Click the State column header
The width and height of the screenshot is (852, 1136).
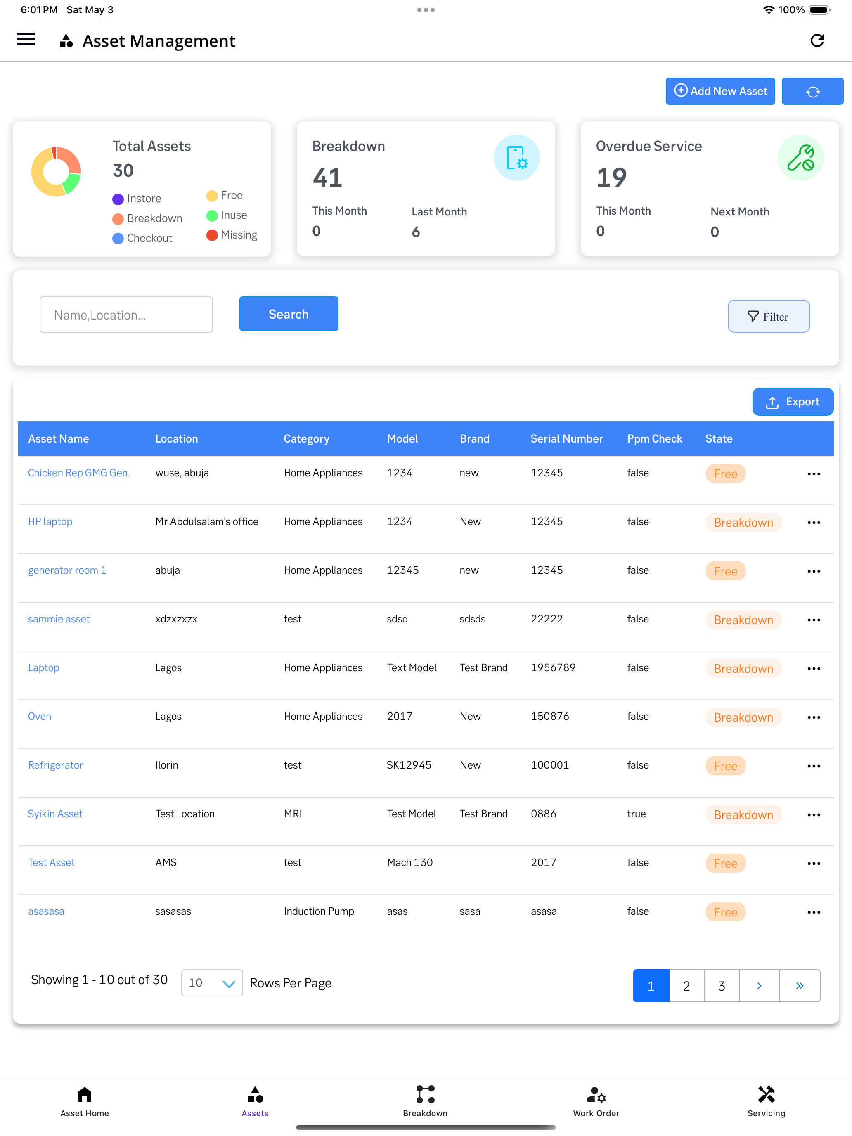719,438
